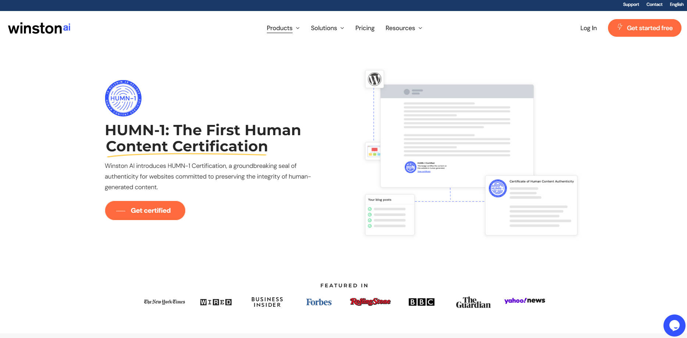Screen dimensions: 687x338
Task: Open the chat bubble widget
Action: (x=675, y=325)
